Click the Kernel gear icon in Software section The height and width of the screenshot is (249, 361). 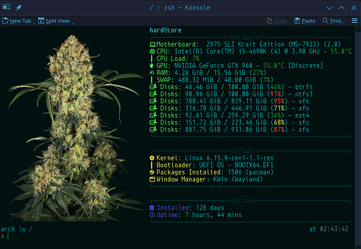coord(152,158)
